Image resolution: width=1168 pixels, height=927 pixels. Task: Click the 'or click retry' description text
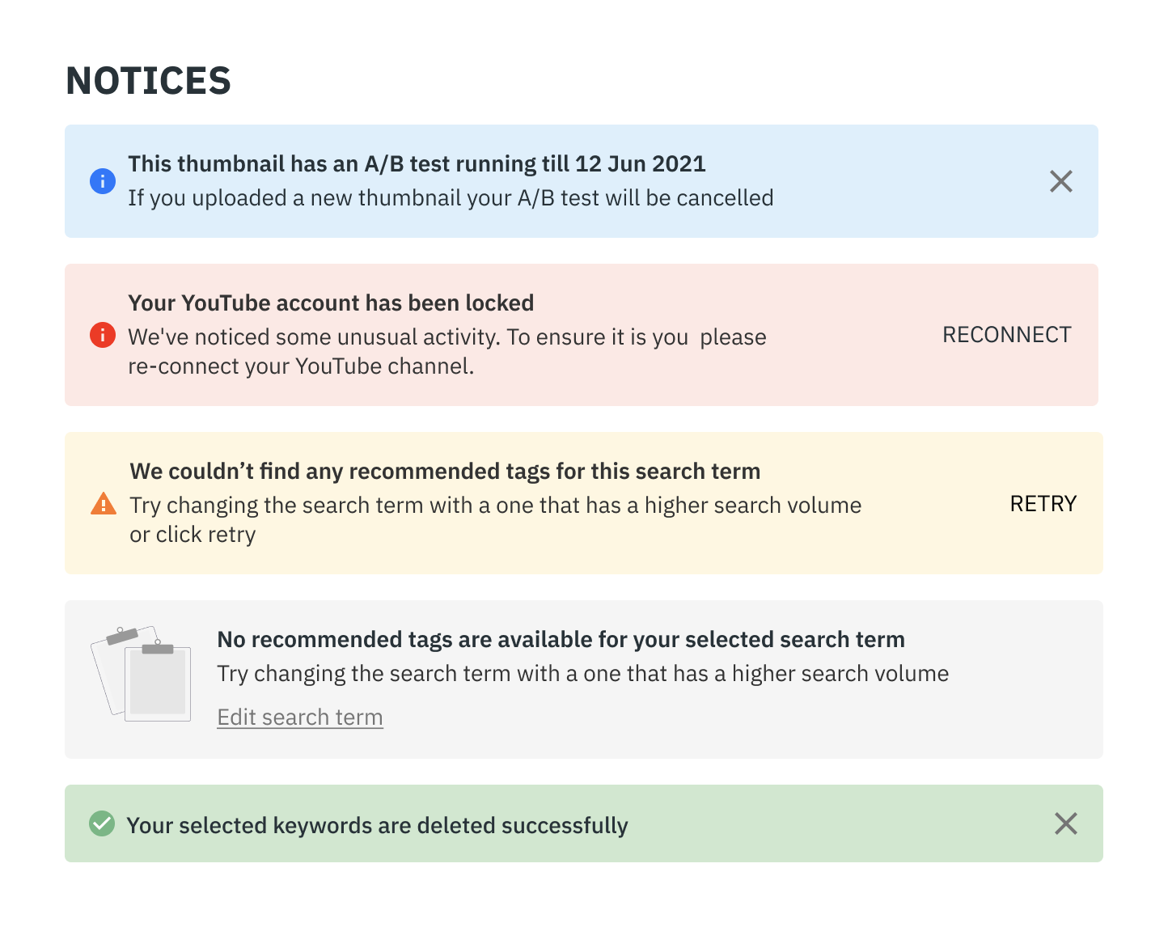[x=193, y=535]
